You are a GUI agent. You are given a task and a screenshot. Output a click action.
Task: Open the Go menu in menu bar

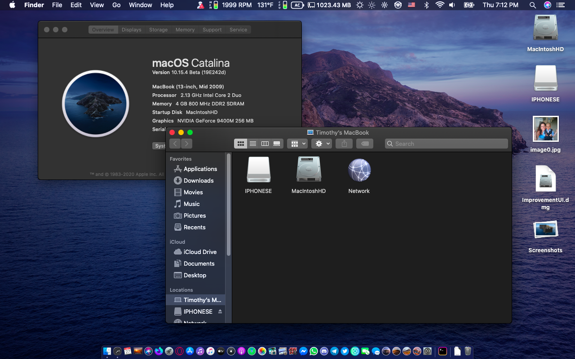[x=116, y=5]
